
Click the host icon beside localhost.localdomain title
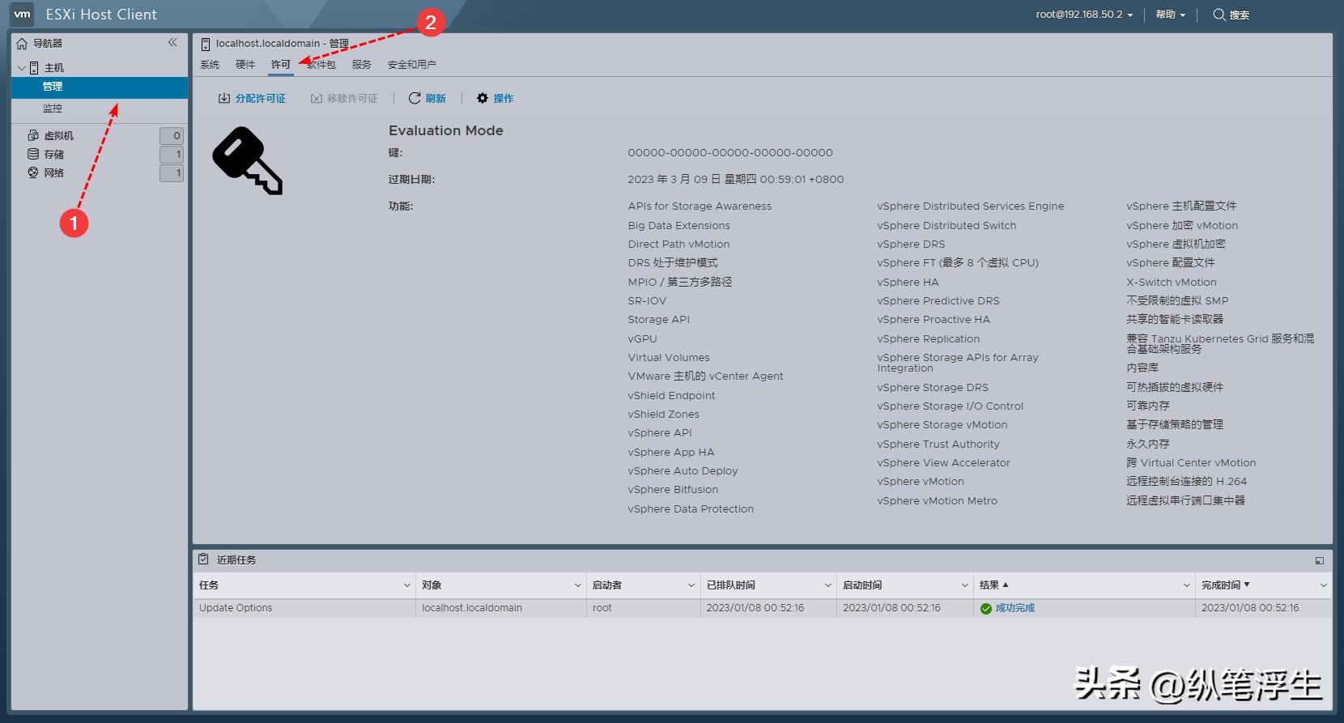coord(206,44)
